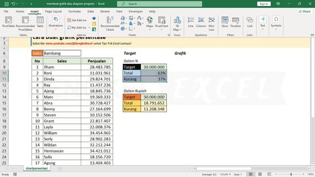Open the My Add-ins dropdown arrow

(90, 28)
